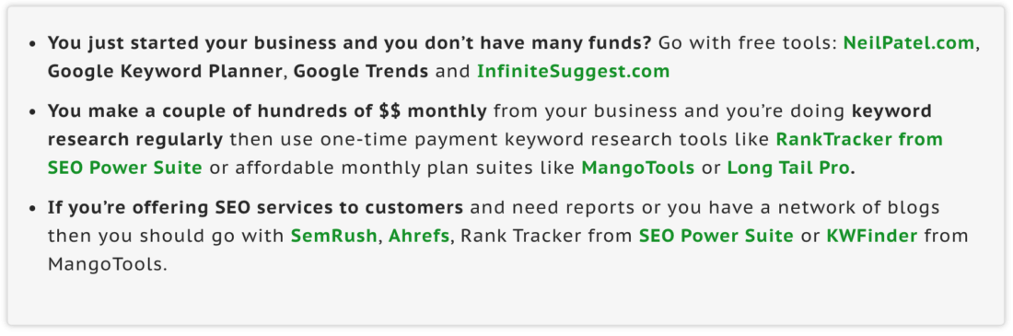Image resolution: width=1013 pixels, height=336 pixels.
Task: Click the bold 'Google Keyword Planner' text
Action: pos(166,71)
